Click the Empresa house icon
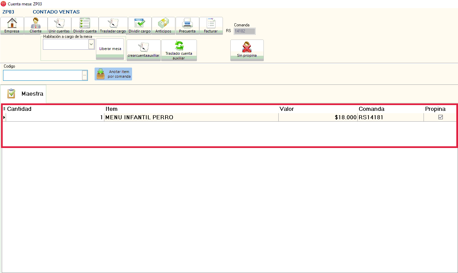This screenshot has width=458, height=273. click(x=12, y=23)
